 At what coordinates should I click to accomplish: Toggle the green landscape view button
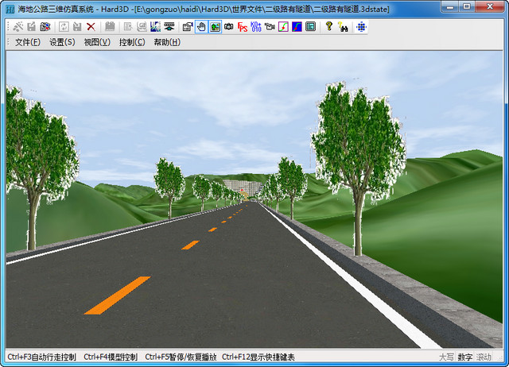coord(216,26)
